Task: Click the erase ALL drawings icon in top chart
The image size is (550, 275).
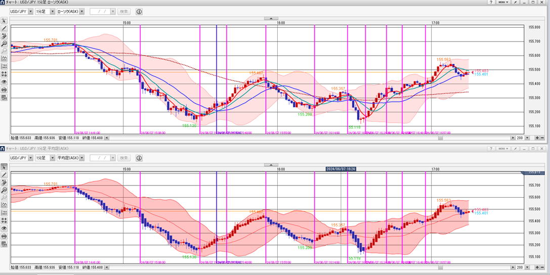Action: click(4, 36)
